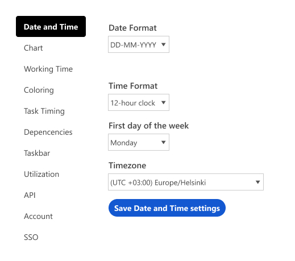This screenshot has height=261, width=295.
Task: Click the Timezone dropdown arrow icon
Action: click(x=257, y=182)
